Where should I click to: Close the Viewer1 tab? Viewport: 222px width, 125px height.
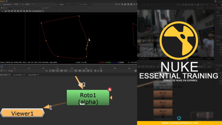tap(7, 1)
